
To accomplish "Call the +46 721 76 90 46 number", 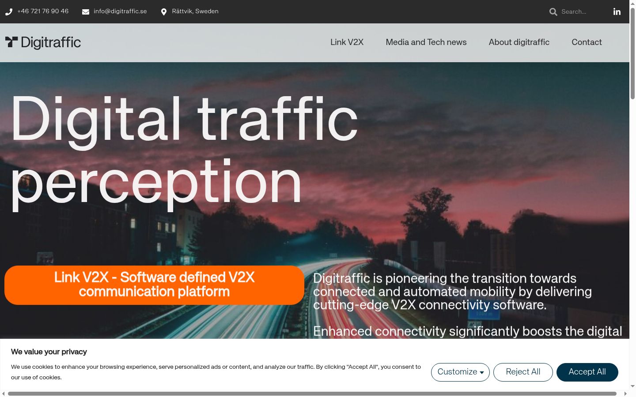I will click(x=43, y=11).
